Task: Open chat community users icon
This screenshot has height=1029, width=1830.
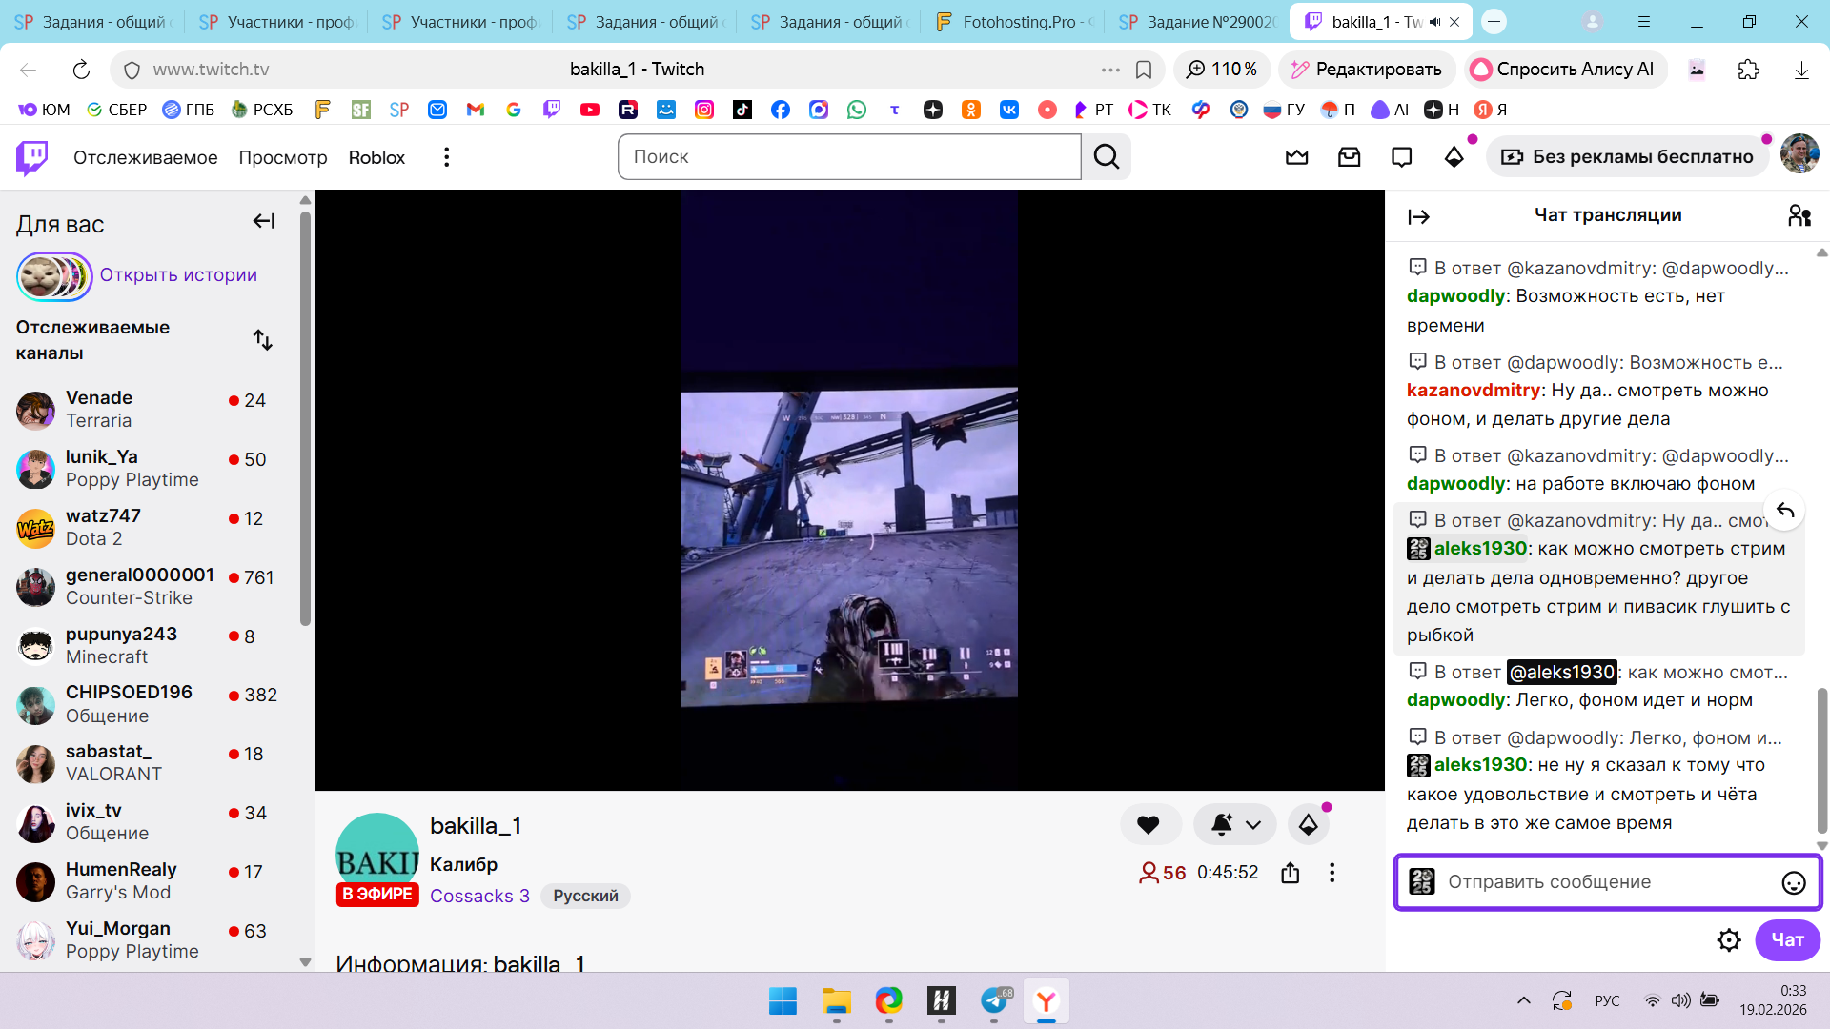Action: (x=1799, y=216)
